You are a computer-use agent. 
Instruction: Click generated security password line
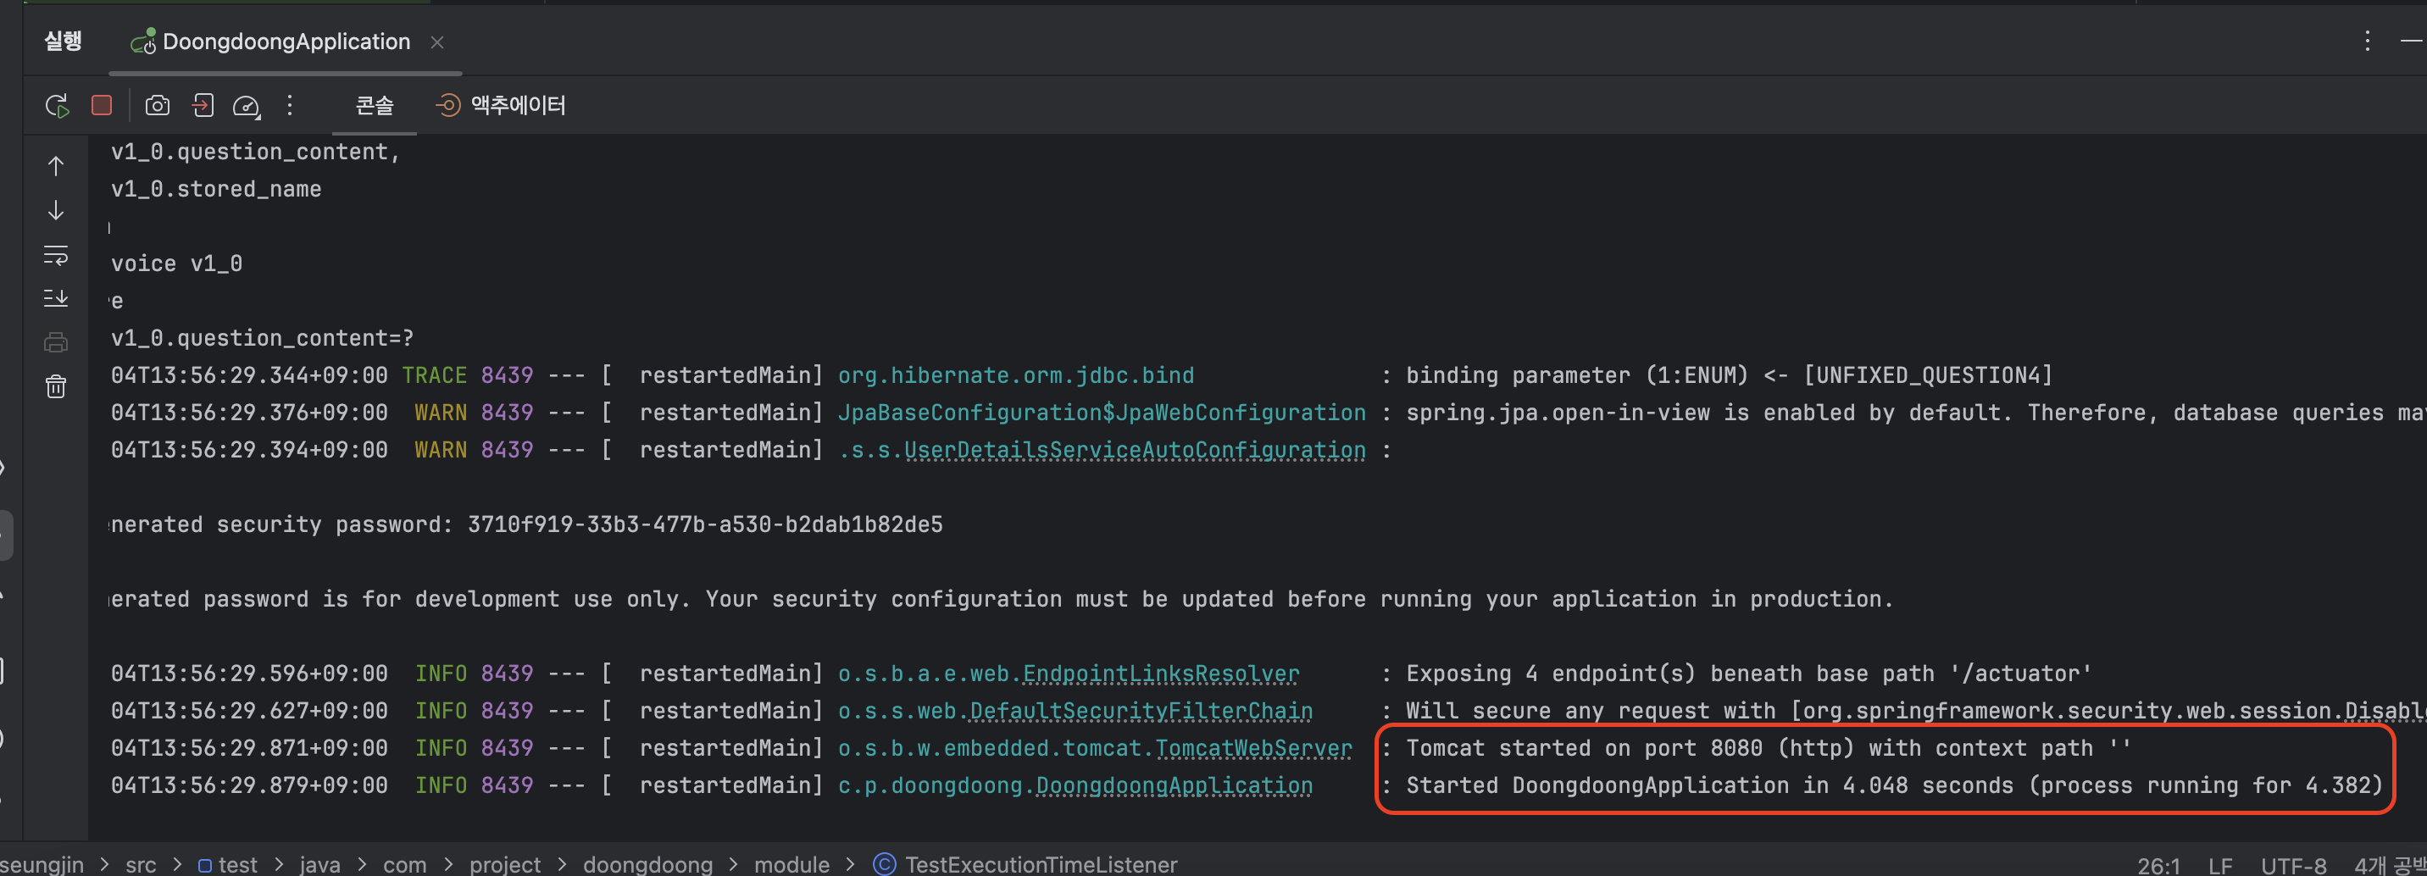[526, 524]
